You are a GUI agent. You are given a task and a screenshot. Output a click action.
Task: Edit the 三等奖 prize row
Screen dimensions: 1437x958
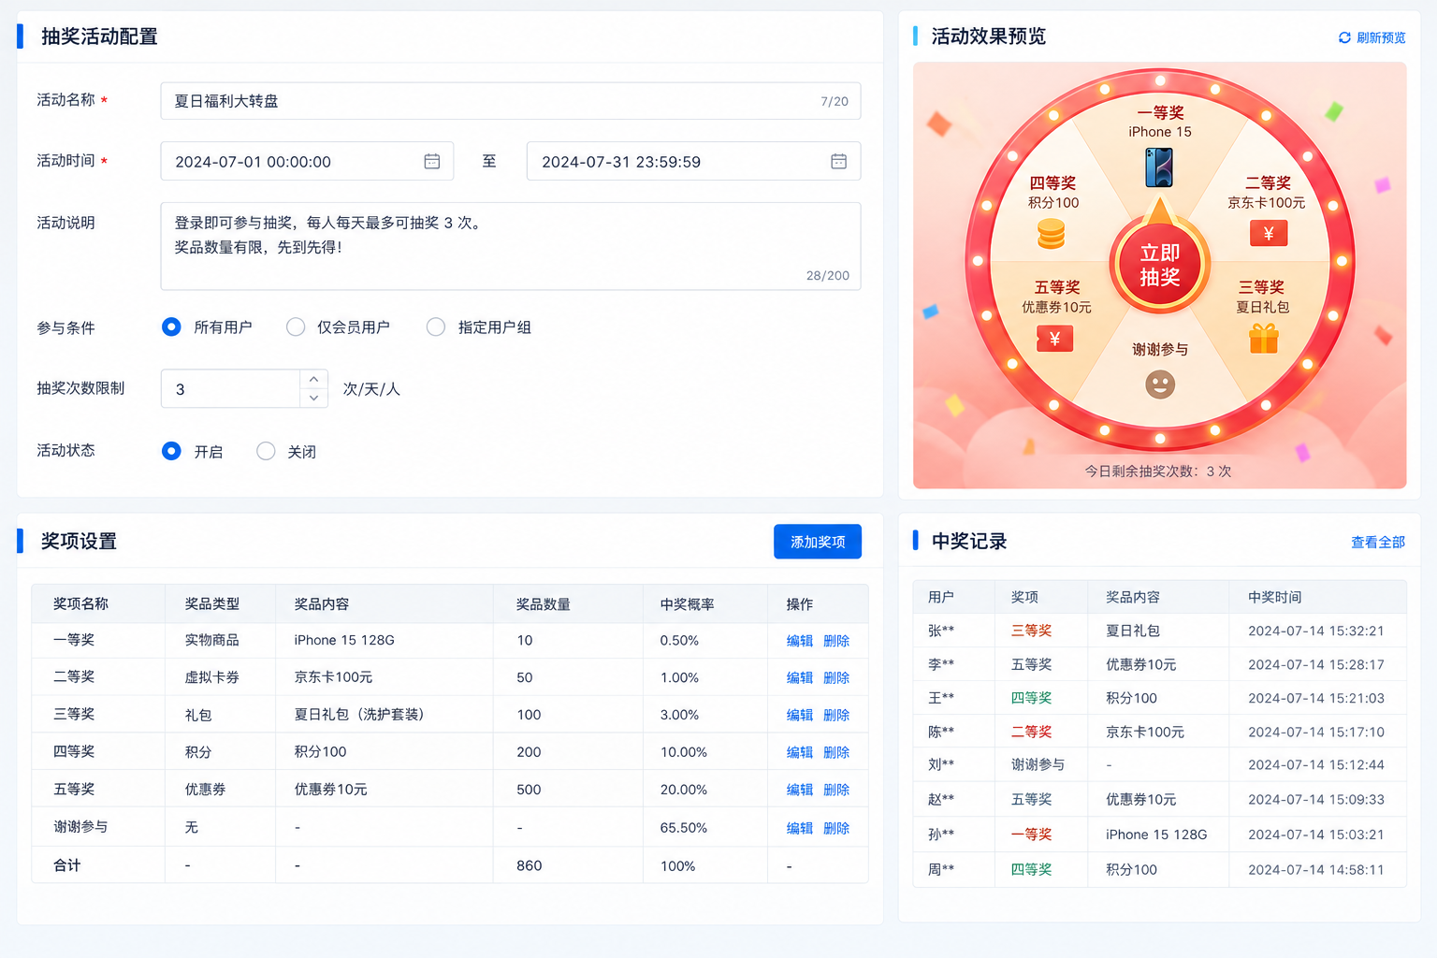pyautogui.click(x=800, y=715)
